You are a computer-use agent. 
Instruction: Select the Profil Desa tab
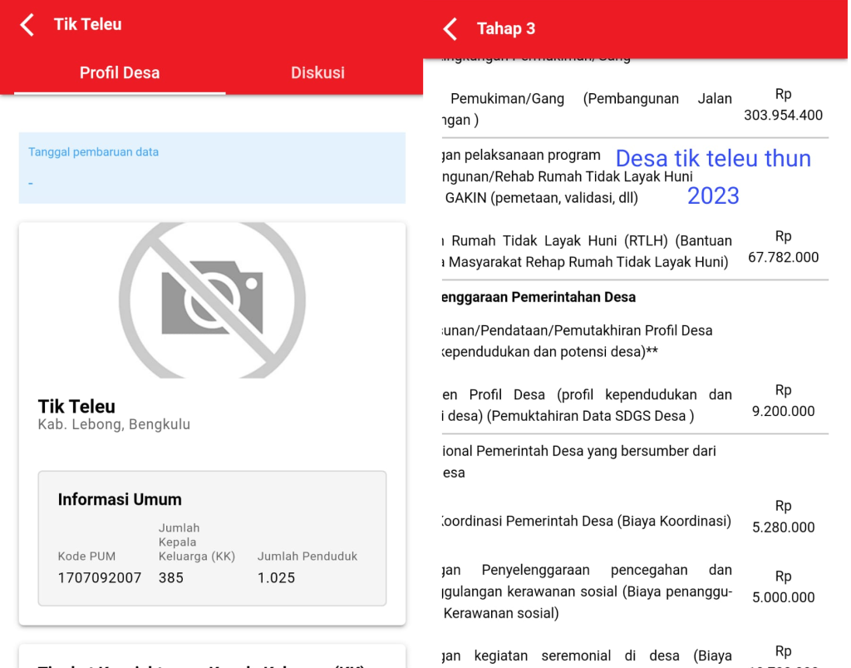pyautogui.click(x=120, y=72)
